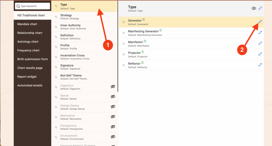
Task: Click the sort handle next to Inner Authority
Action: 56,27
